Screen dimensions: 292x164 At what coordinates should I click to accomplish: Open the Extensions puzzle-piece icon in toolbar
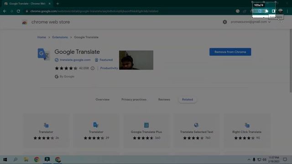tap(266, 11)
